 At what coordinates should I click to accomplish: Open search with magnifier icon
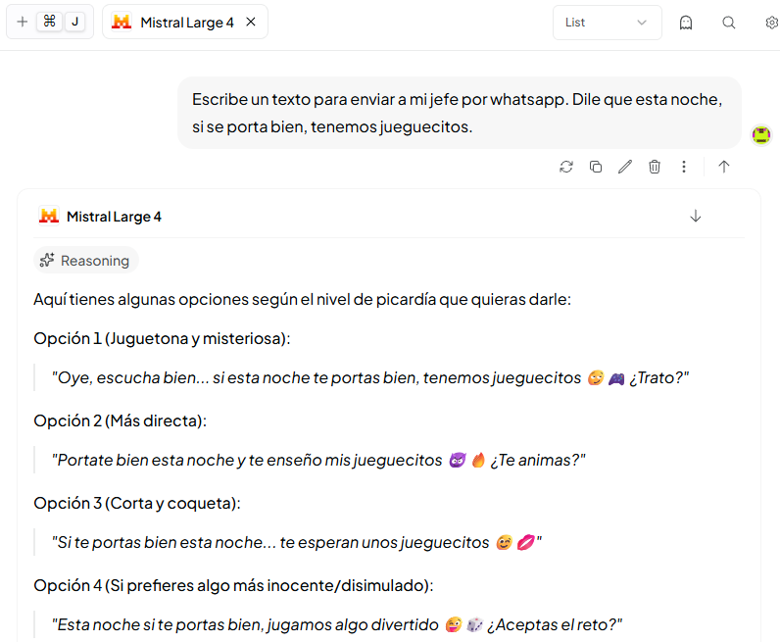click(729, 23)
